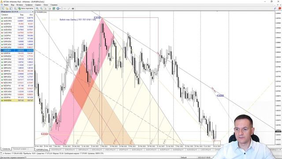Select AUDUSD in Market Watch
The height and width of the screenshot is (159, 282).
[x=17, y=30]
